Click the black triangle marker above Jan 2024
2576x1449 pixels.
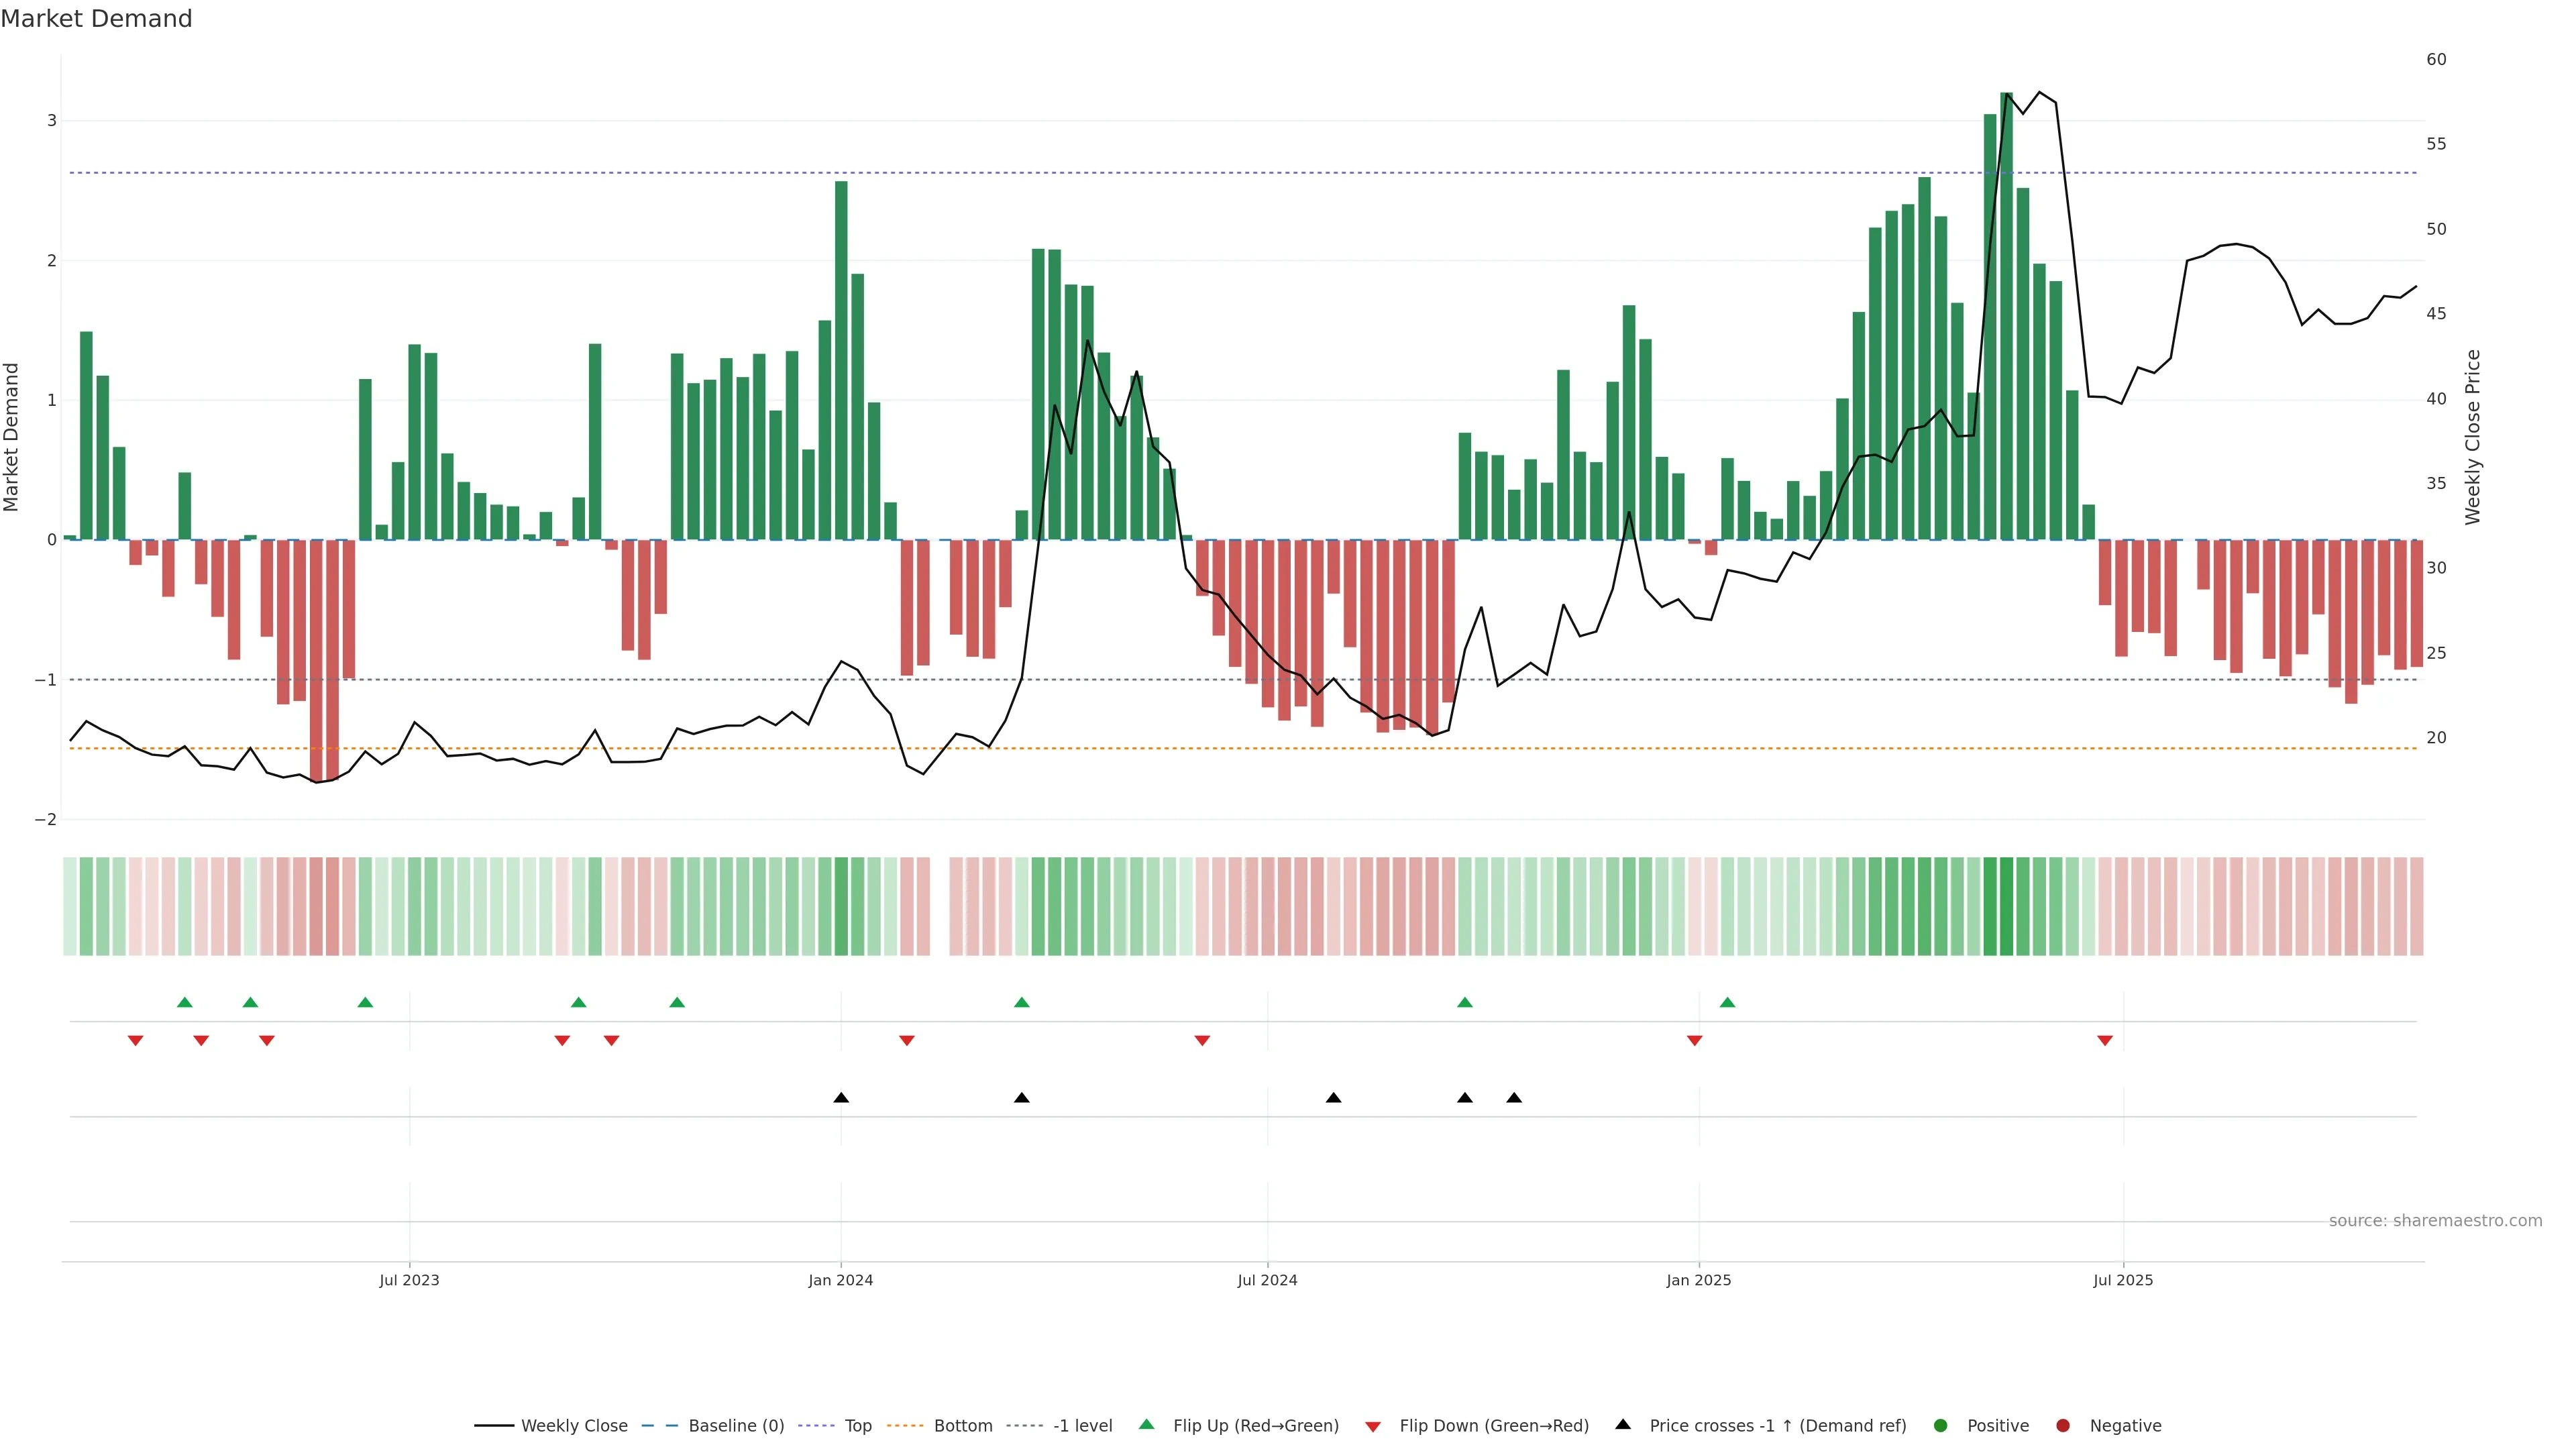pos(841,1098)
